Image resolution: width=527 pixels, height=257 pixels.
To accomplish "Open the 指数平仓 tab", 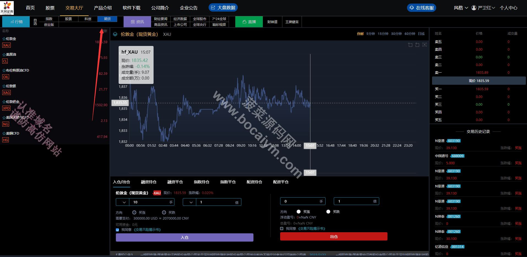I will pos(228,182).
